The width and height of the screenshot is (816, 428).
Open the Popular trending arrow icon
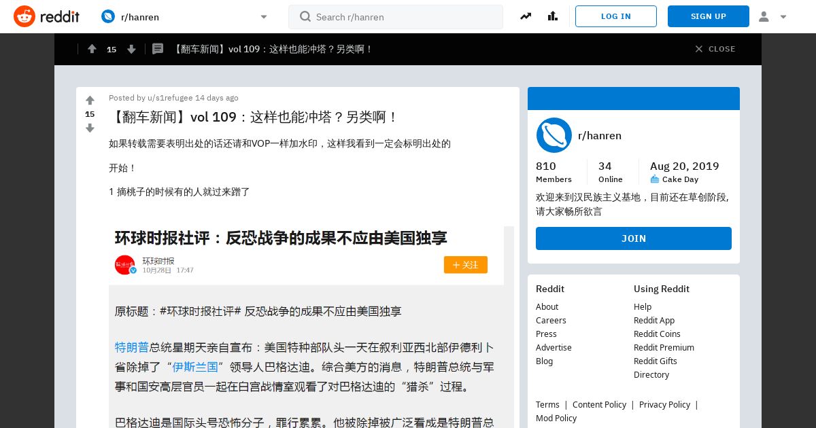(526, 16)
